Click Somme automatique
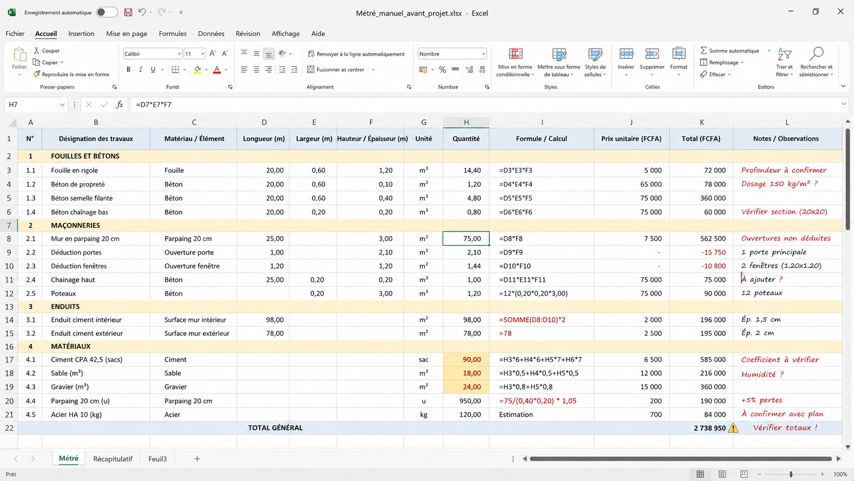The width and height of the screenshot is (854, 481). pos(729,51)
